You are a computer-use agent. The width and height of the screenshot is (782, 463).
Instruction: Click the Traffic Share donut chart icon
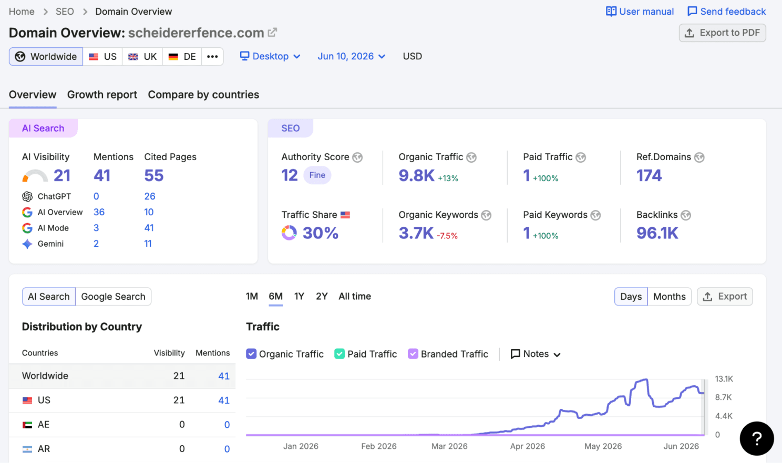pyautogui.click(x=289, y=233)
